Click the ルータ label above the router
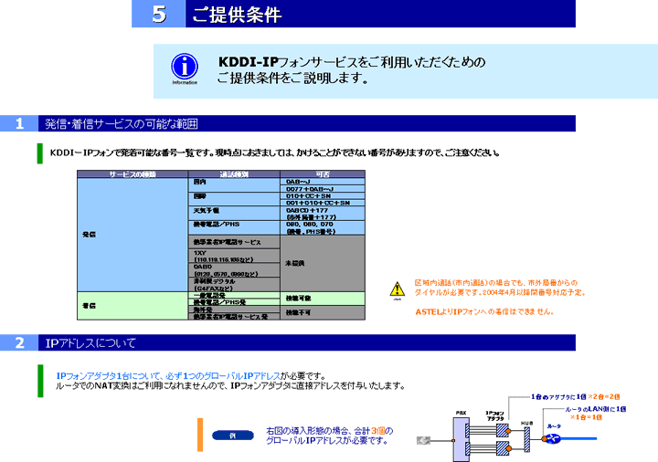The image size is (658, 462). [x=554, y=426]
